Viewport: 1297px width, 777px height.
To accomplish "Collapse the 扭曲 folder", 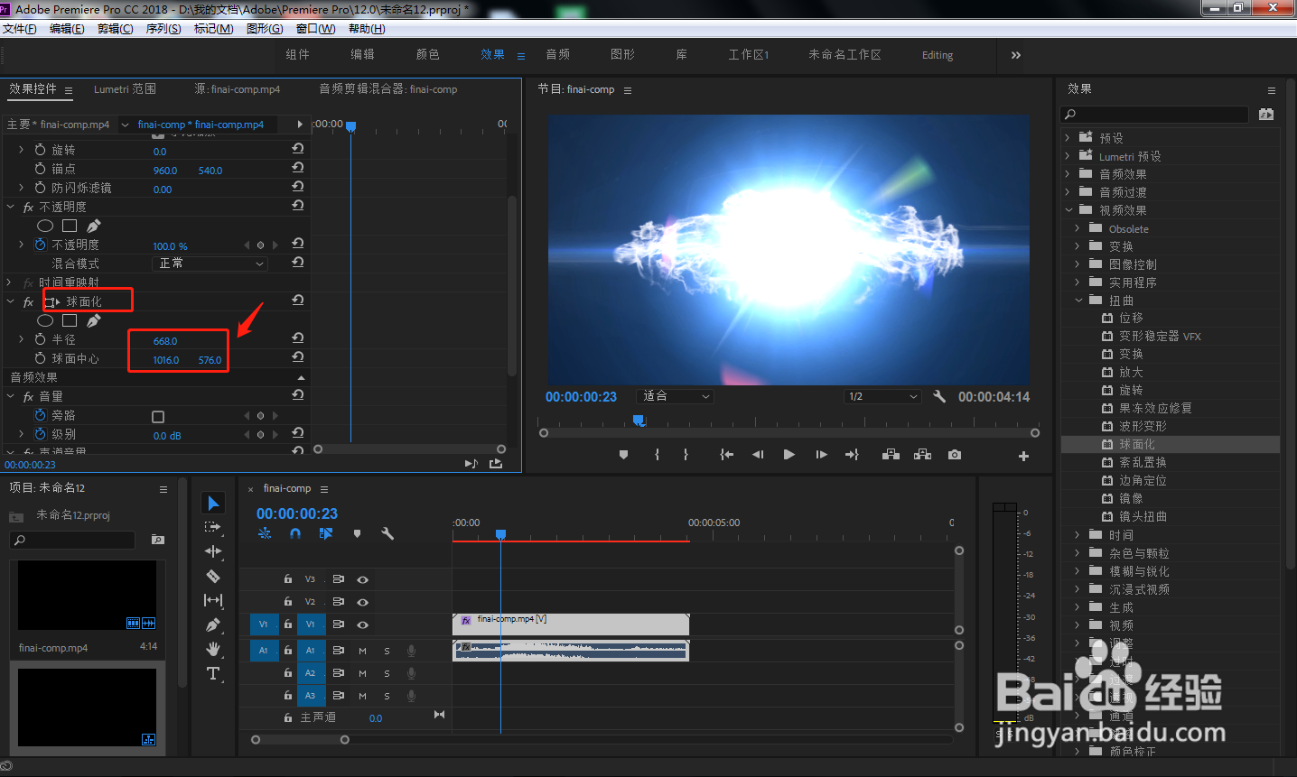I will pos(1078,300).
